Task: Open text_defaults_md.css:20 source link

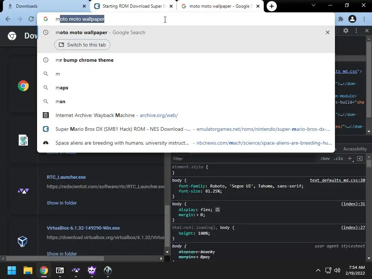Action: [337, 180]
